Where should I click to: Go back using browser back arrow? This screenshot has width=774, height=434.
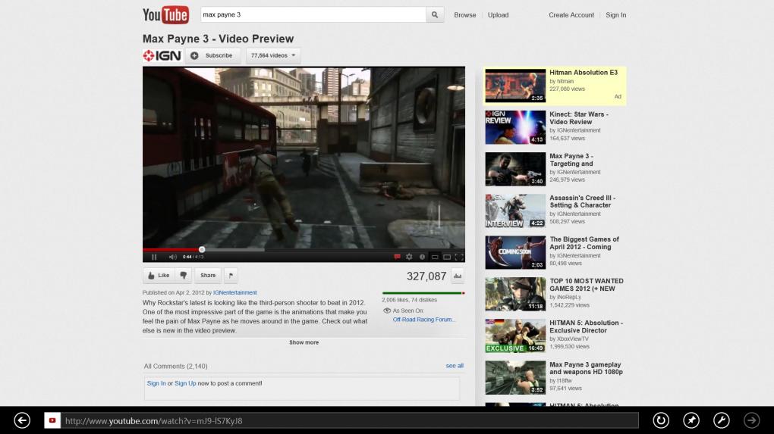pos(22,420)
